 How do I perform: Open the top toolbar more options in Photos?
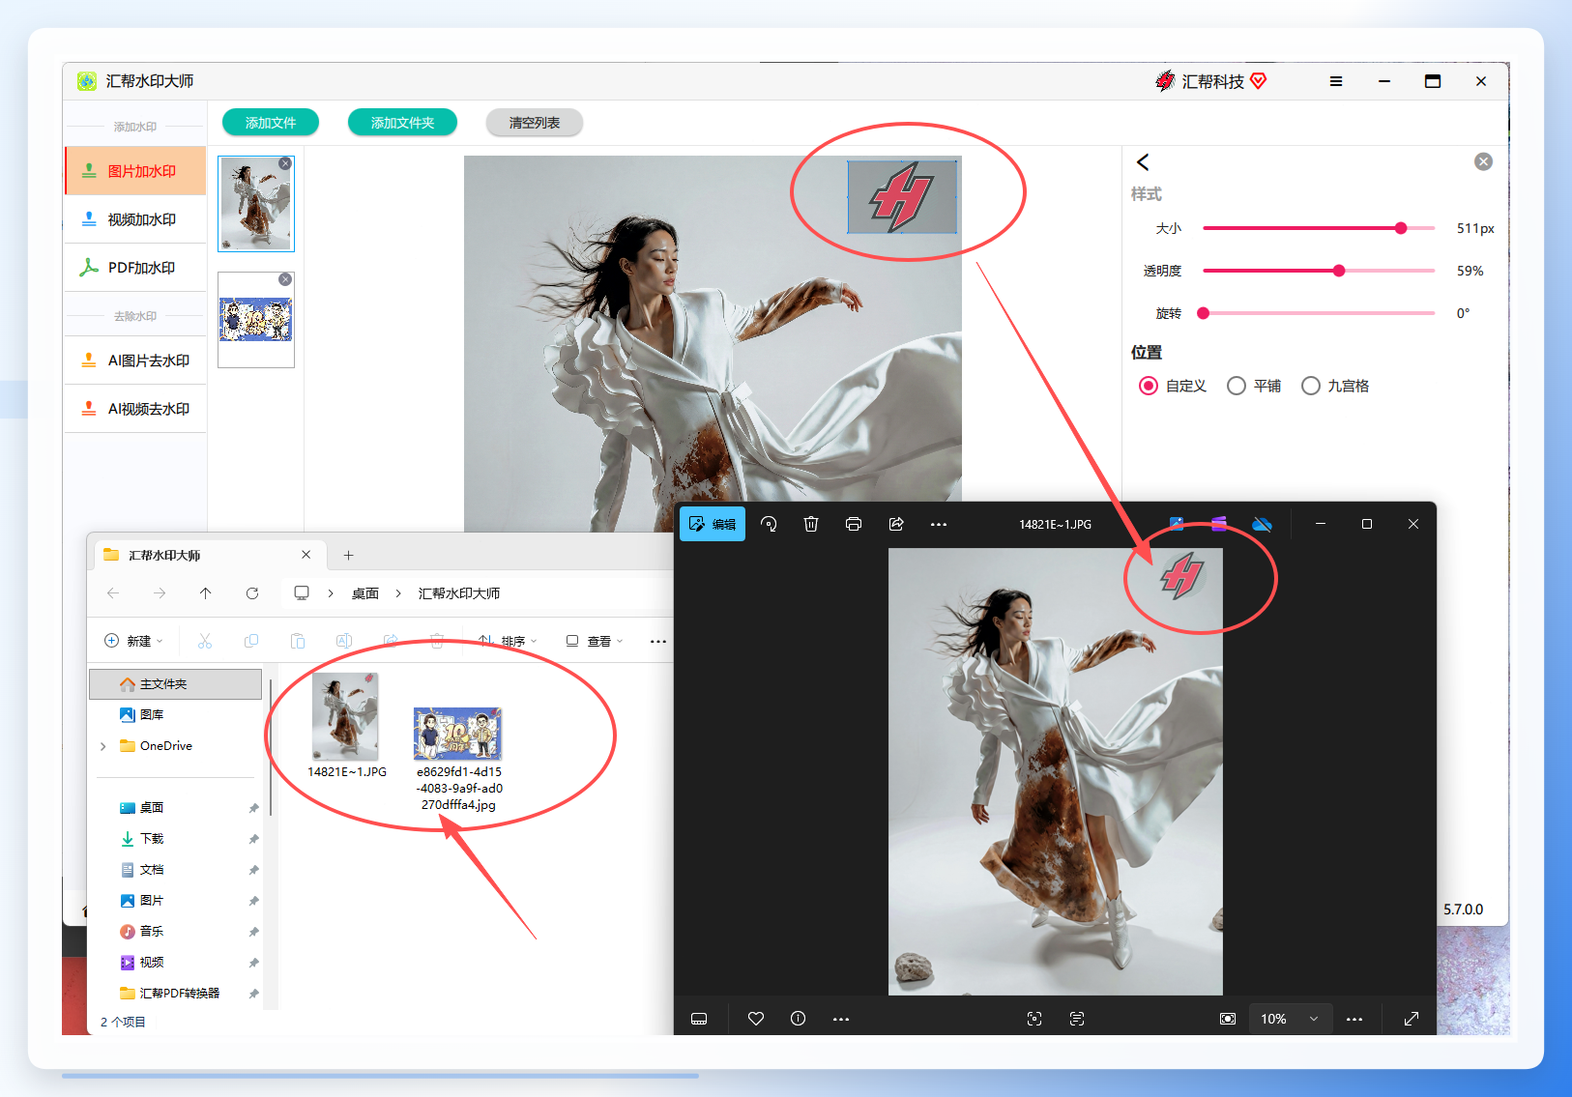[939, 524]
